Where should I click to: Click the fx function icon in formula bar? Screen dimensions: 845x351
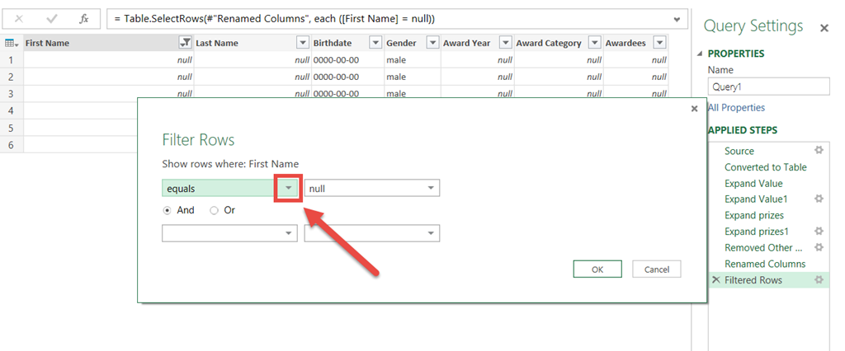83,18
